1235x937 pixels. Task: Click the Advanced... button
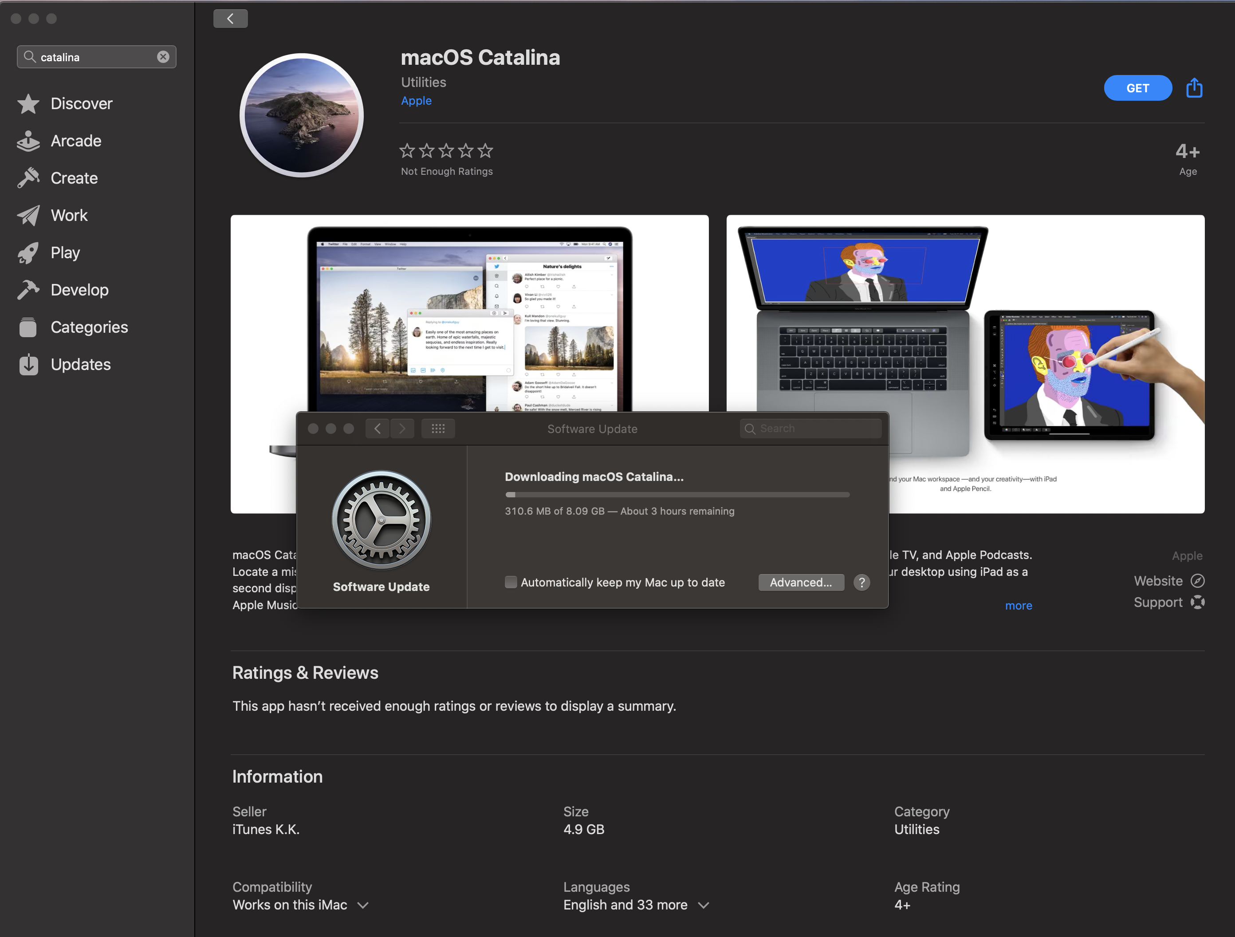[x=801, y=583]
